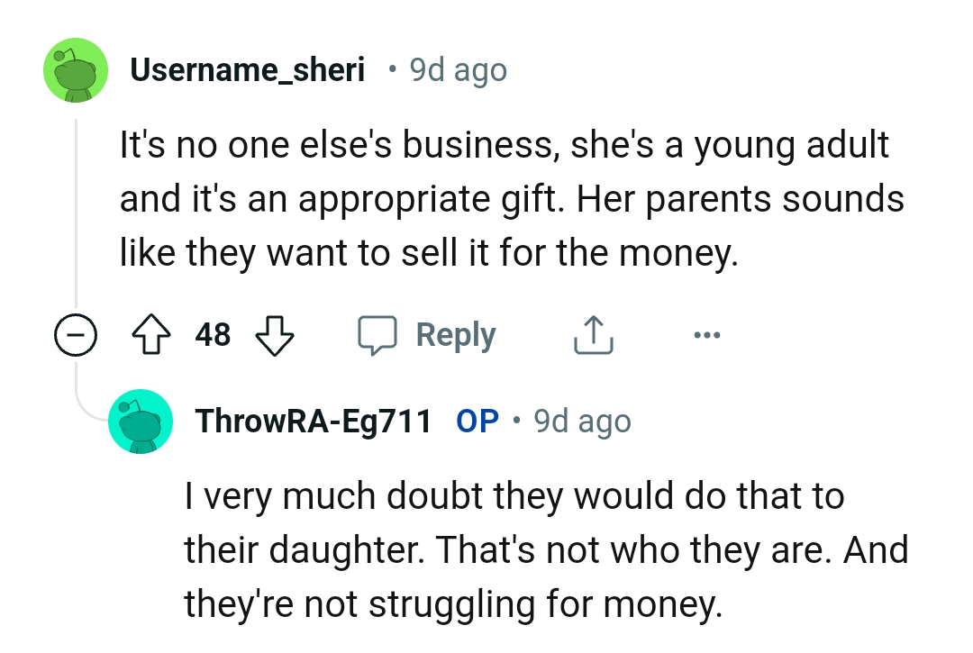This screenshot has height=653, width=973.
Task: Downvote Username_sheri's comment
Action: tap(275, 334)
